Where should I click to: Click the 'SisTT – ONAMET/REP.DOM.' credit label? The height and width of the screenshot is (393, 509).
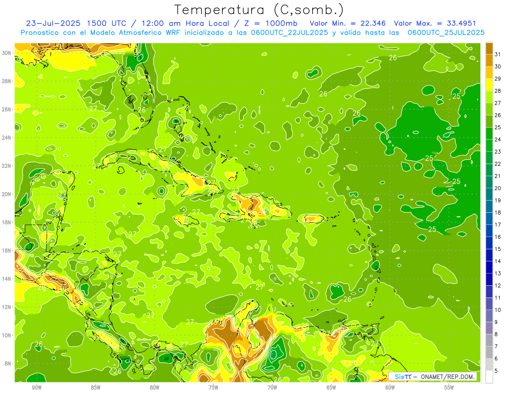[x=433, y=376]
